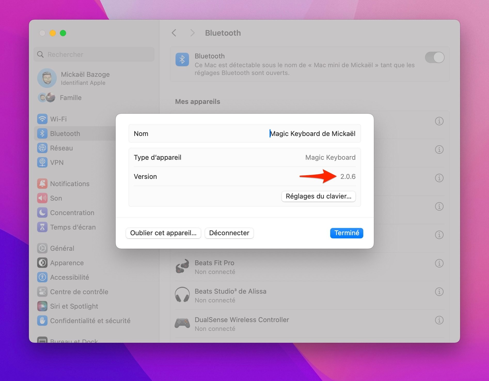Image resolution: width=489 pixels, height=381 pixels.
Task: Edit the Nom field Magic Keyboard de Mickaël
Action: (x=312, y=133)
